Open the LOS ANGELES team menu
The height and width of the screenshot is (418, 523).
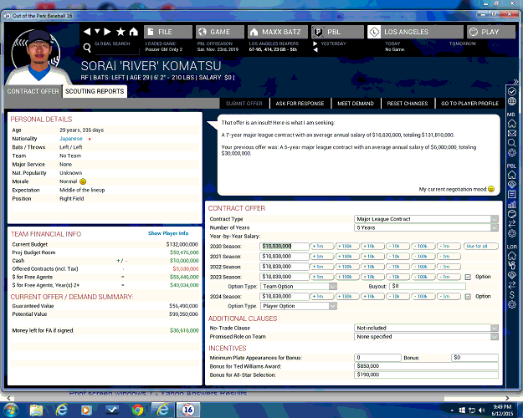415,32
